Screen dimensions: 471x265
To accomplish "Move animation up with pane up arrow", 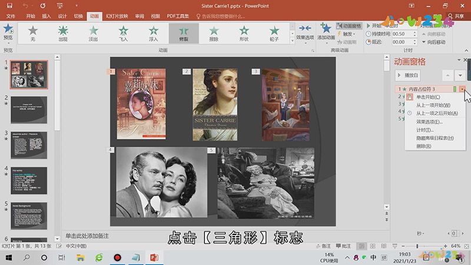I will (x=447, y=75).
